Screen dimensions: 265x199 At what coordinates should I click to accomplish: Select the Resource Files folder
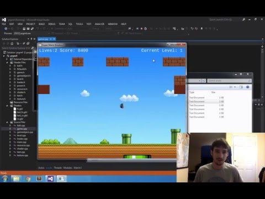coord(20,102)
